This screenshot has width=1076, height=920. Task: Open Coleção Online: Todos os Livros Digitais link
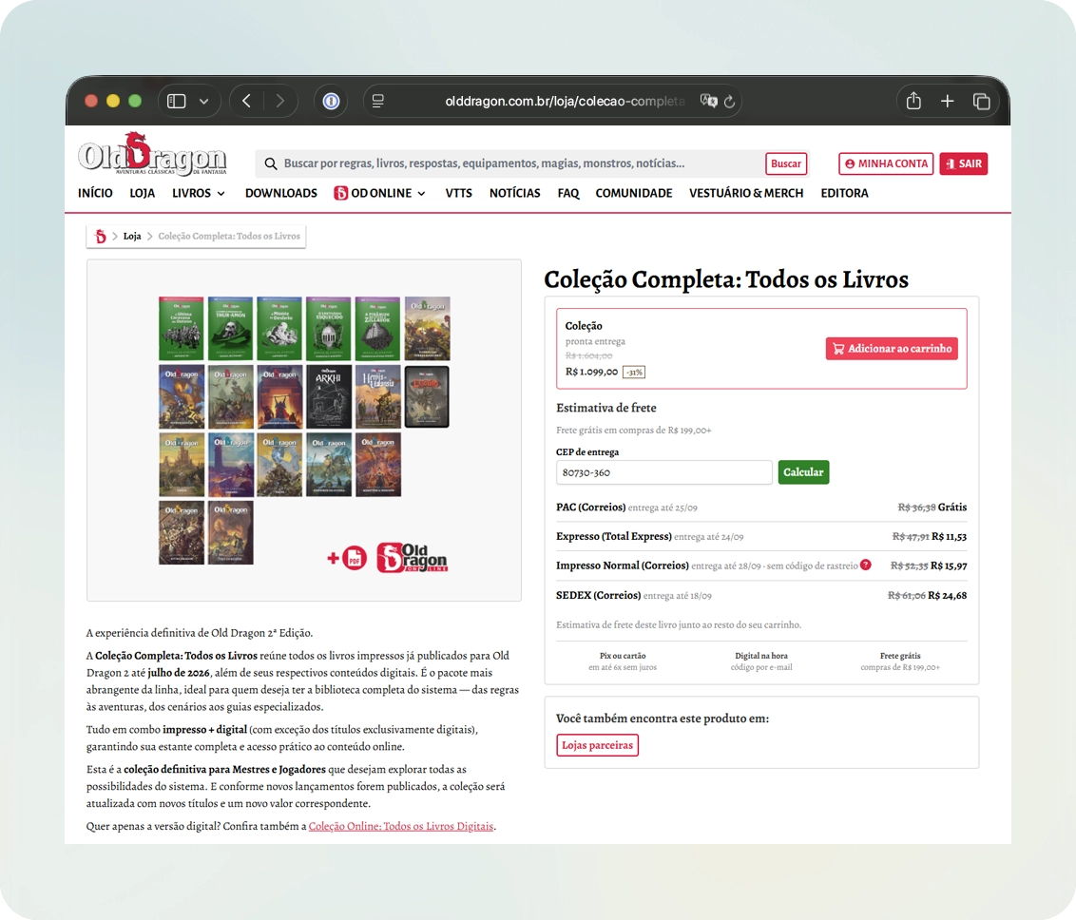tap(401, 826)
